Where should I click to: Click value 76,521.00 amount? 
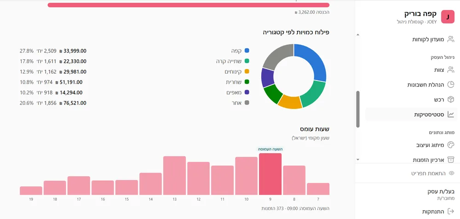75,103
